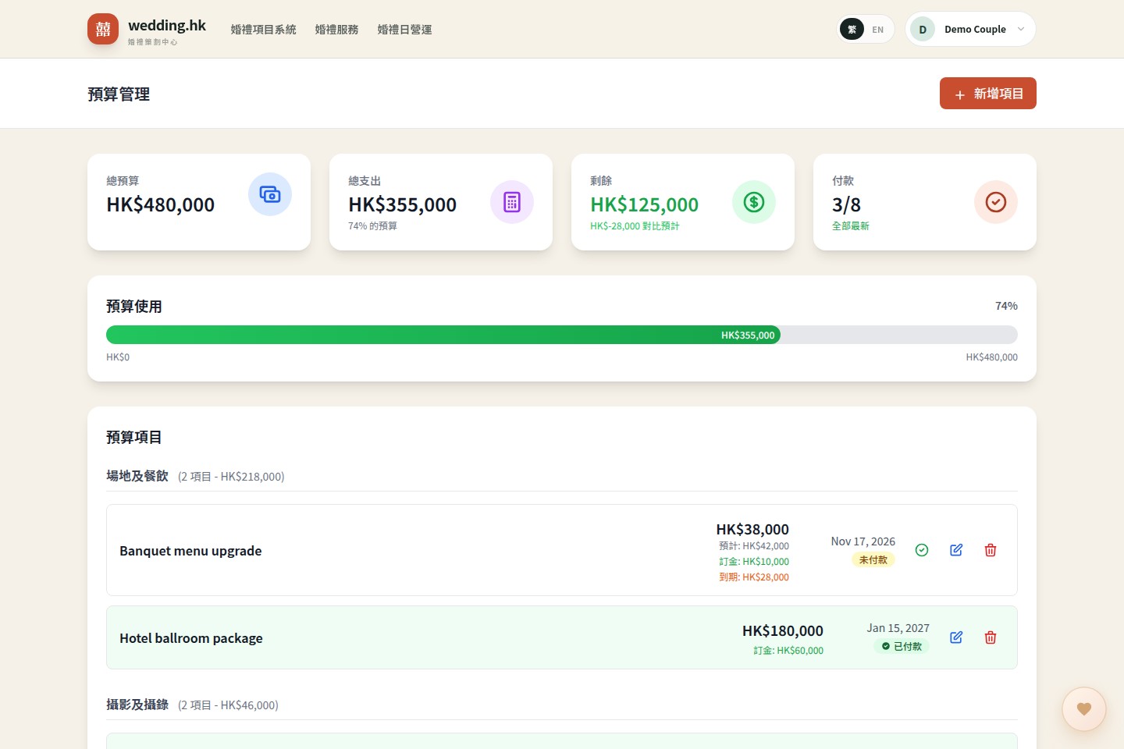The image size is (1124, 749).
Task: Click the 到期: HK$28,000 balance due text
Action: point(754,577)
